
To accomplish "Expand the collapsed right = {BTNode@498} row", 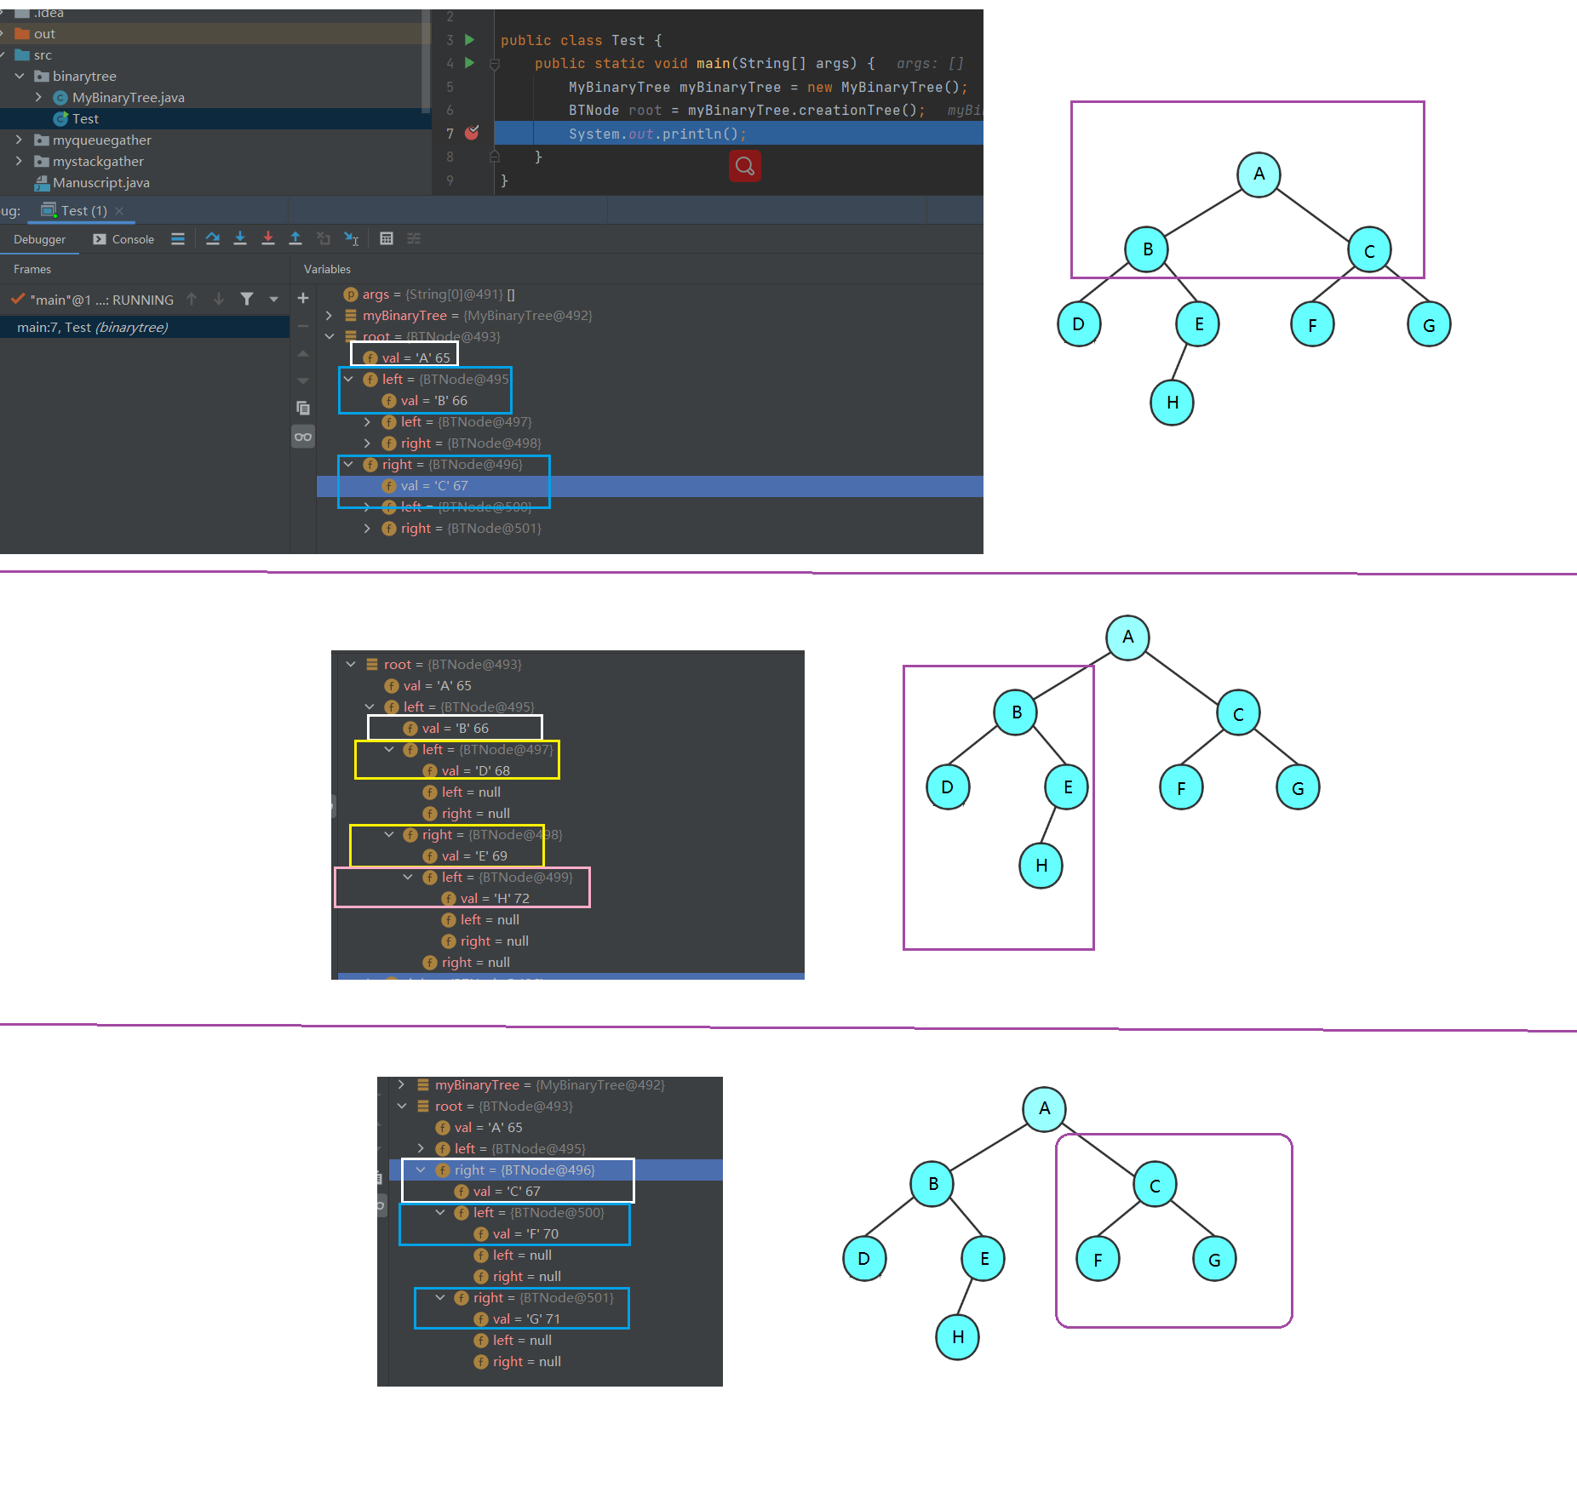I will (x=367, y=443).
